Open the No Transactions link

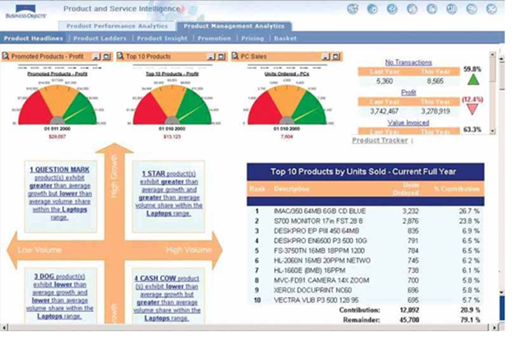click(408, 62)
